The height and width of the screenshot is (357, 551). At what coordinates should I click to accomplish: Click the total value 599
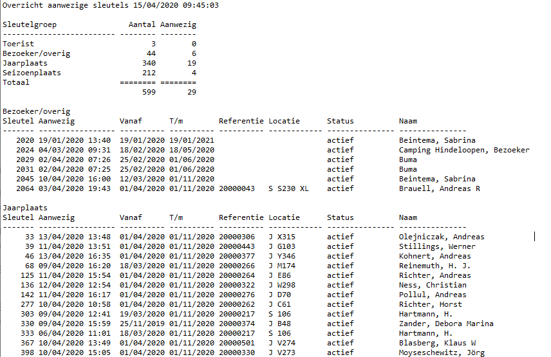click(x=149, y=92)
